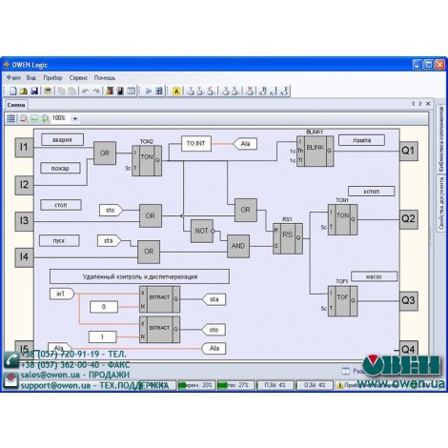Click the orange device icon before the table icon
Screen dimensions: 448x448
tap(110, 92)
